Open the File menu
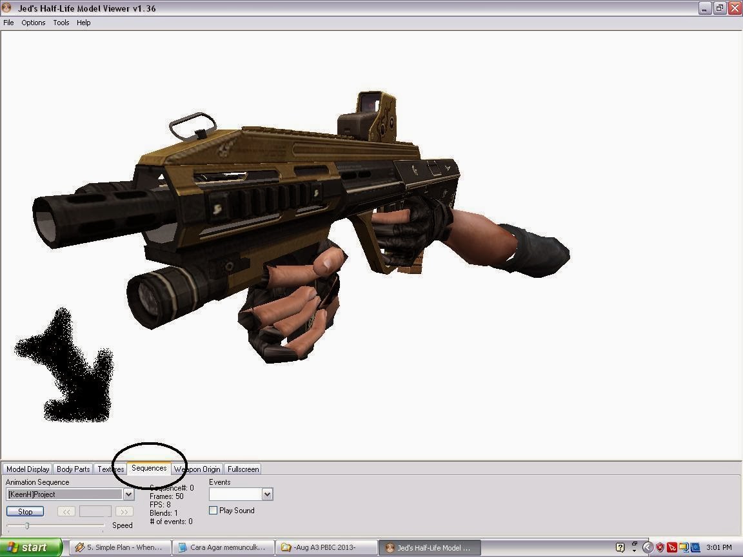 point(8,23)
